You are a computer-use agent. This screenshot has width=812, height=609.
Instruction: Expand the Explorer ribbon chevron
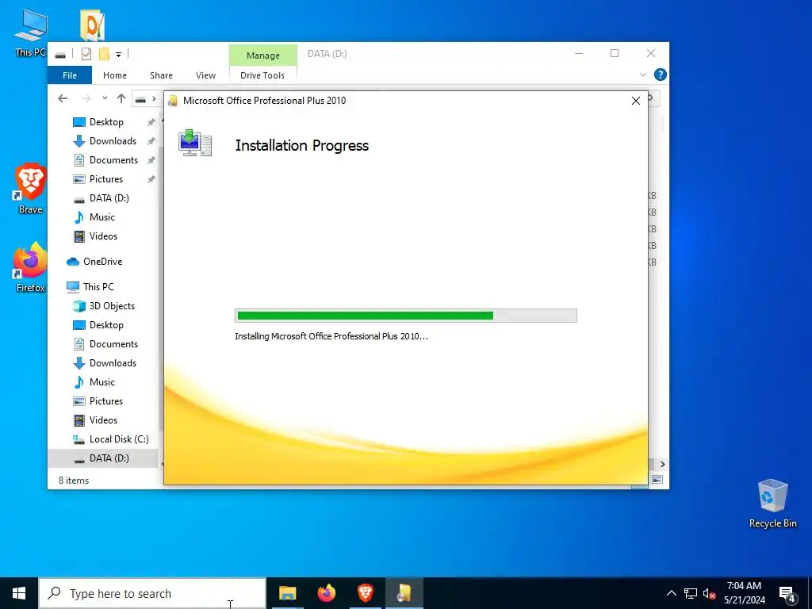click(x=643, y=75)
